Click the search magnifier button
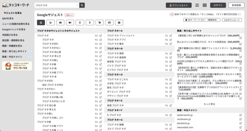 coord(82,5)
